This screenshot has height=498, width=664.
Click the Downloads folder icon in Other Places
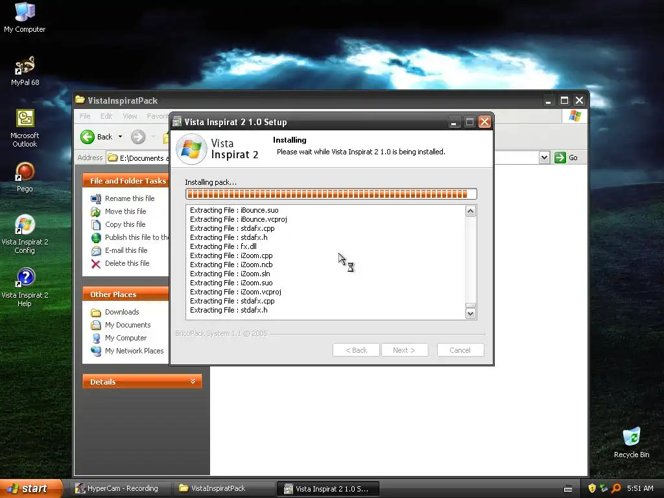point(96,313)
